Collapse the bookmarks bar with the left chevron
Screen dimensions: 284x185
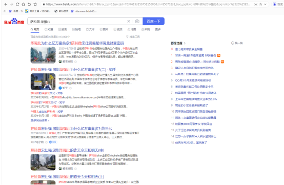[5, 11]
